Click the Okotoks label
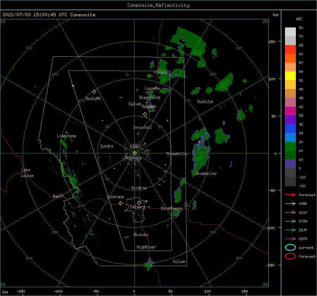Screen dimensions: 317x296 point(141,235)
